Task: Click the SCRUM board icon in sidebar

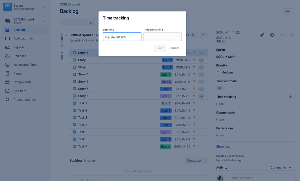Action: pyautogui.click(x=8, y=21)
